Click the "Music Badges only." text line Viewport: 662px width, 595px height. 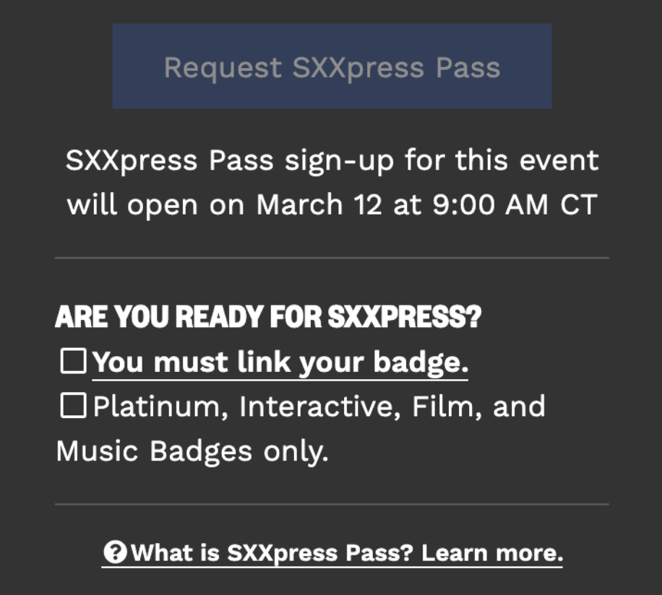click(x=192, y=451)
